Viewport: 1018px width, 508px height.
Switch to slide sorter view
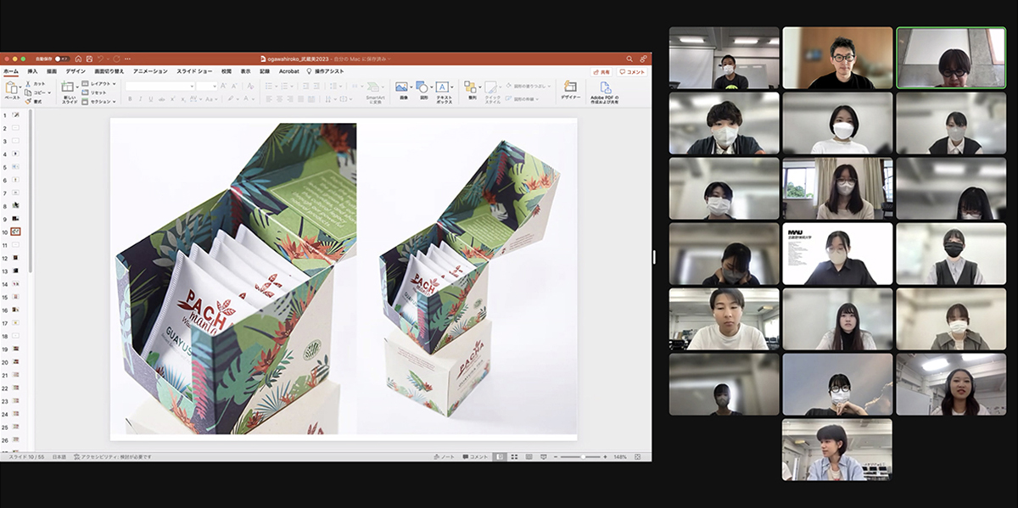(x=513, y=457)
